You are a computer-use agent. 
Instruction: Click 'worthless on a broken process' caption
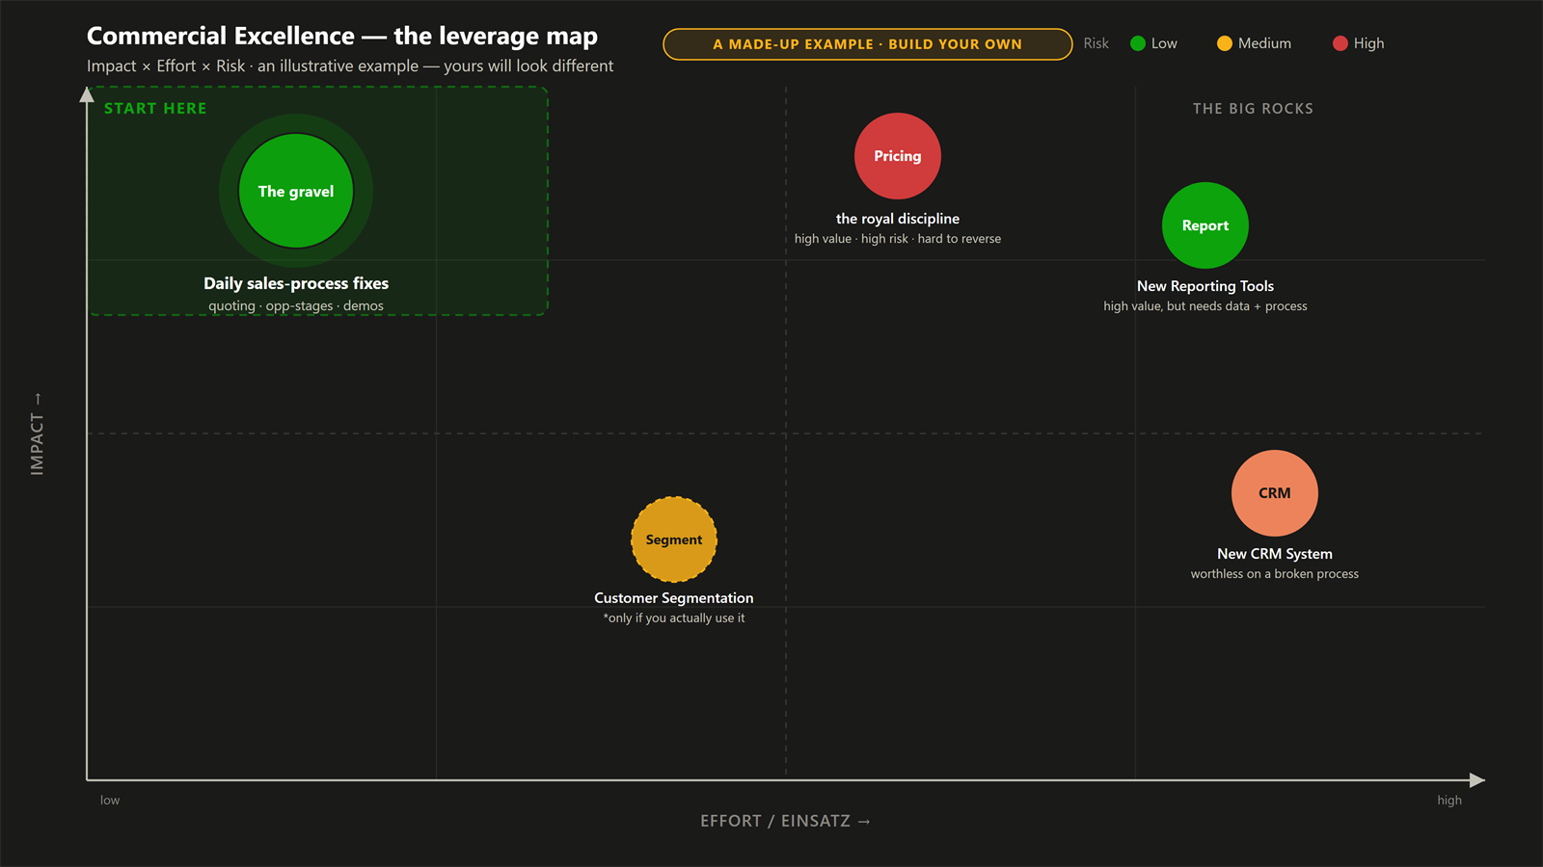1275,574
